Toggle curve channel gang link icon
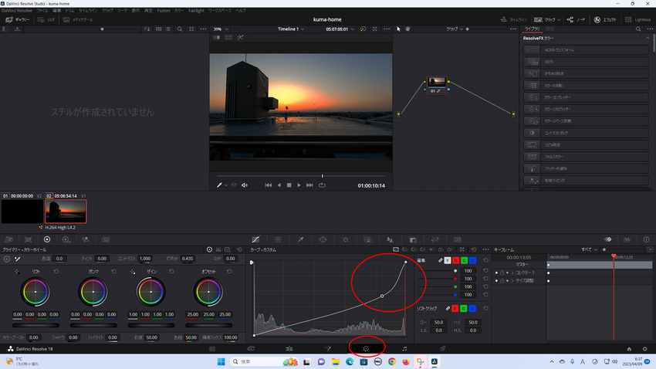The height and width of the screenshot is (369, 656). (x=440, y=260)
